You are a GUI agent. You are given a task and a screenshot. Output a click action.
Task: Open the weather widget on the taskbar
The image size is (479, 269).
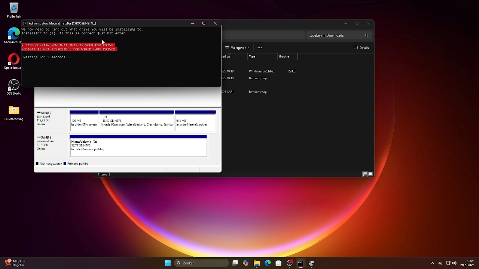(15, 263)
